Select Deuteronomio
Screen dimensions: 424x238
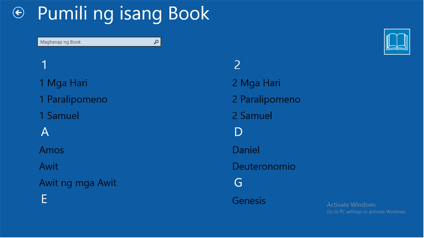[x=264, y=167]
